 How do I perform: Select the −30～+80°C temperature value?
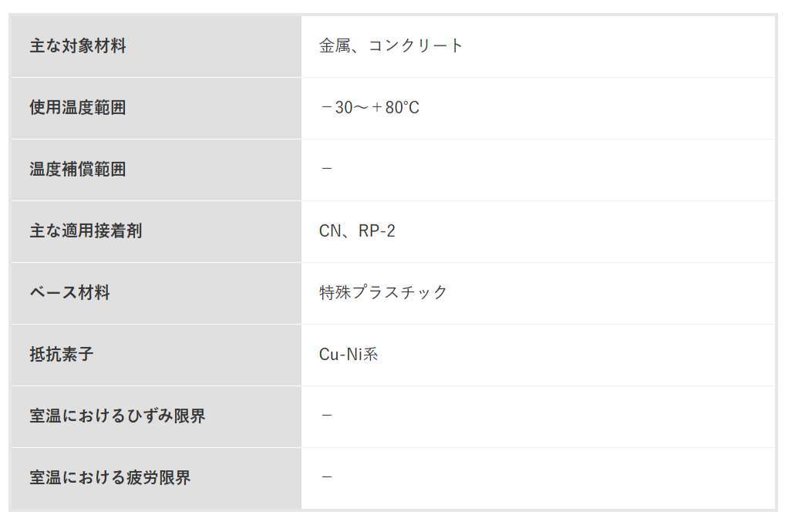coord(369,108)
